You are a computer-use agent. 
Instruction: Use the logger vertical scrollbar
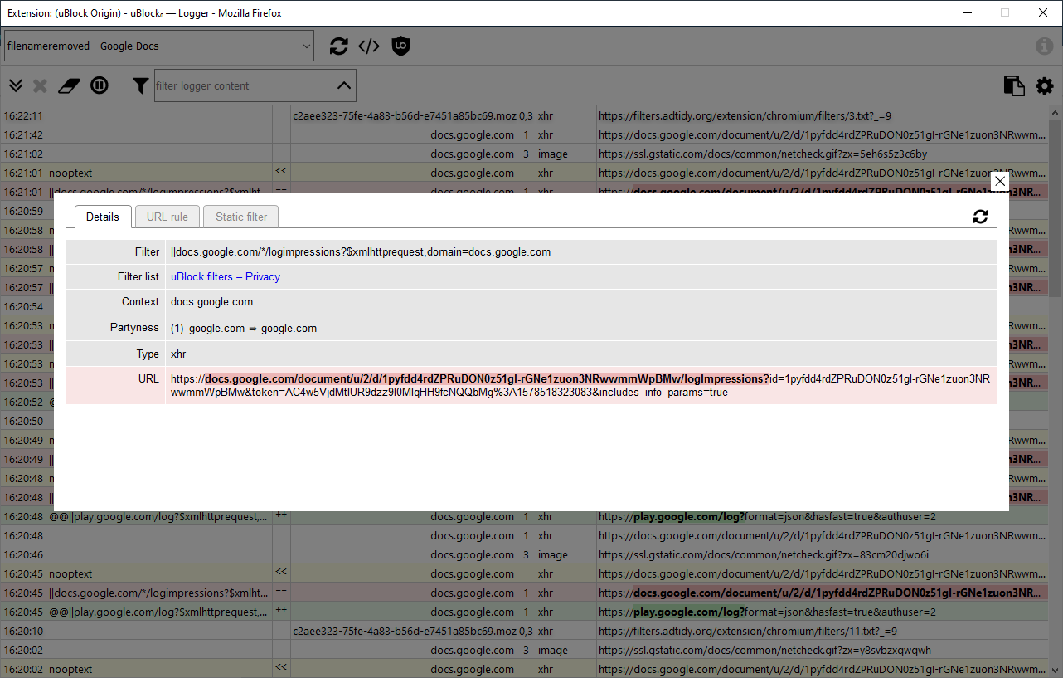tap(1056, 207)
